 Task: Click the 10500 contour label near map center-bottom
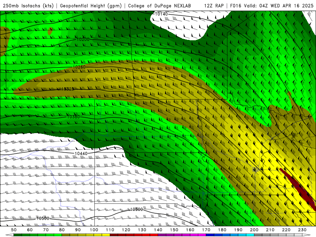click(136, 209)
